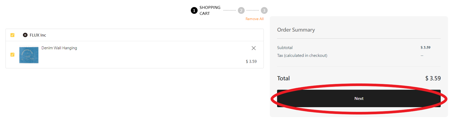This screenshot has width=459, height=121.
Task: Jump to checkout step 3 circle
Action: [x=264, y=10]
